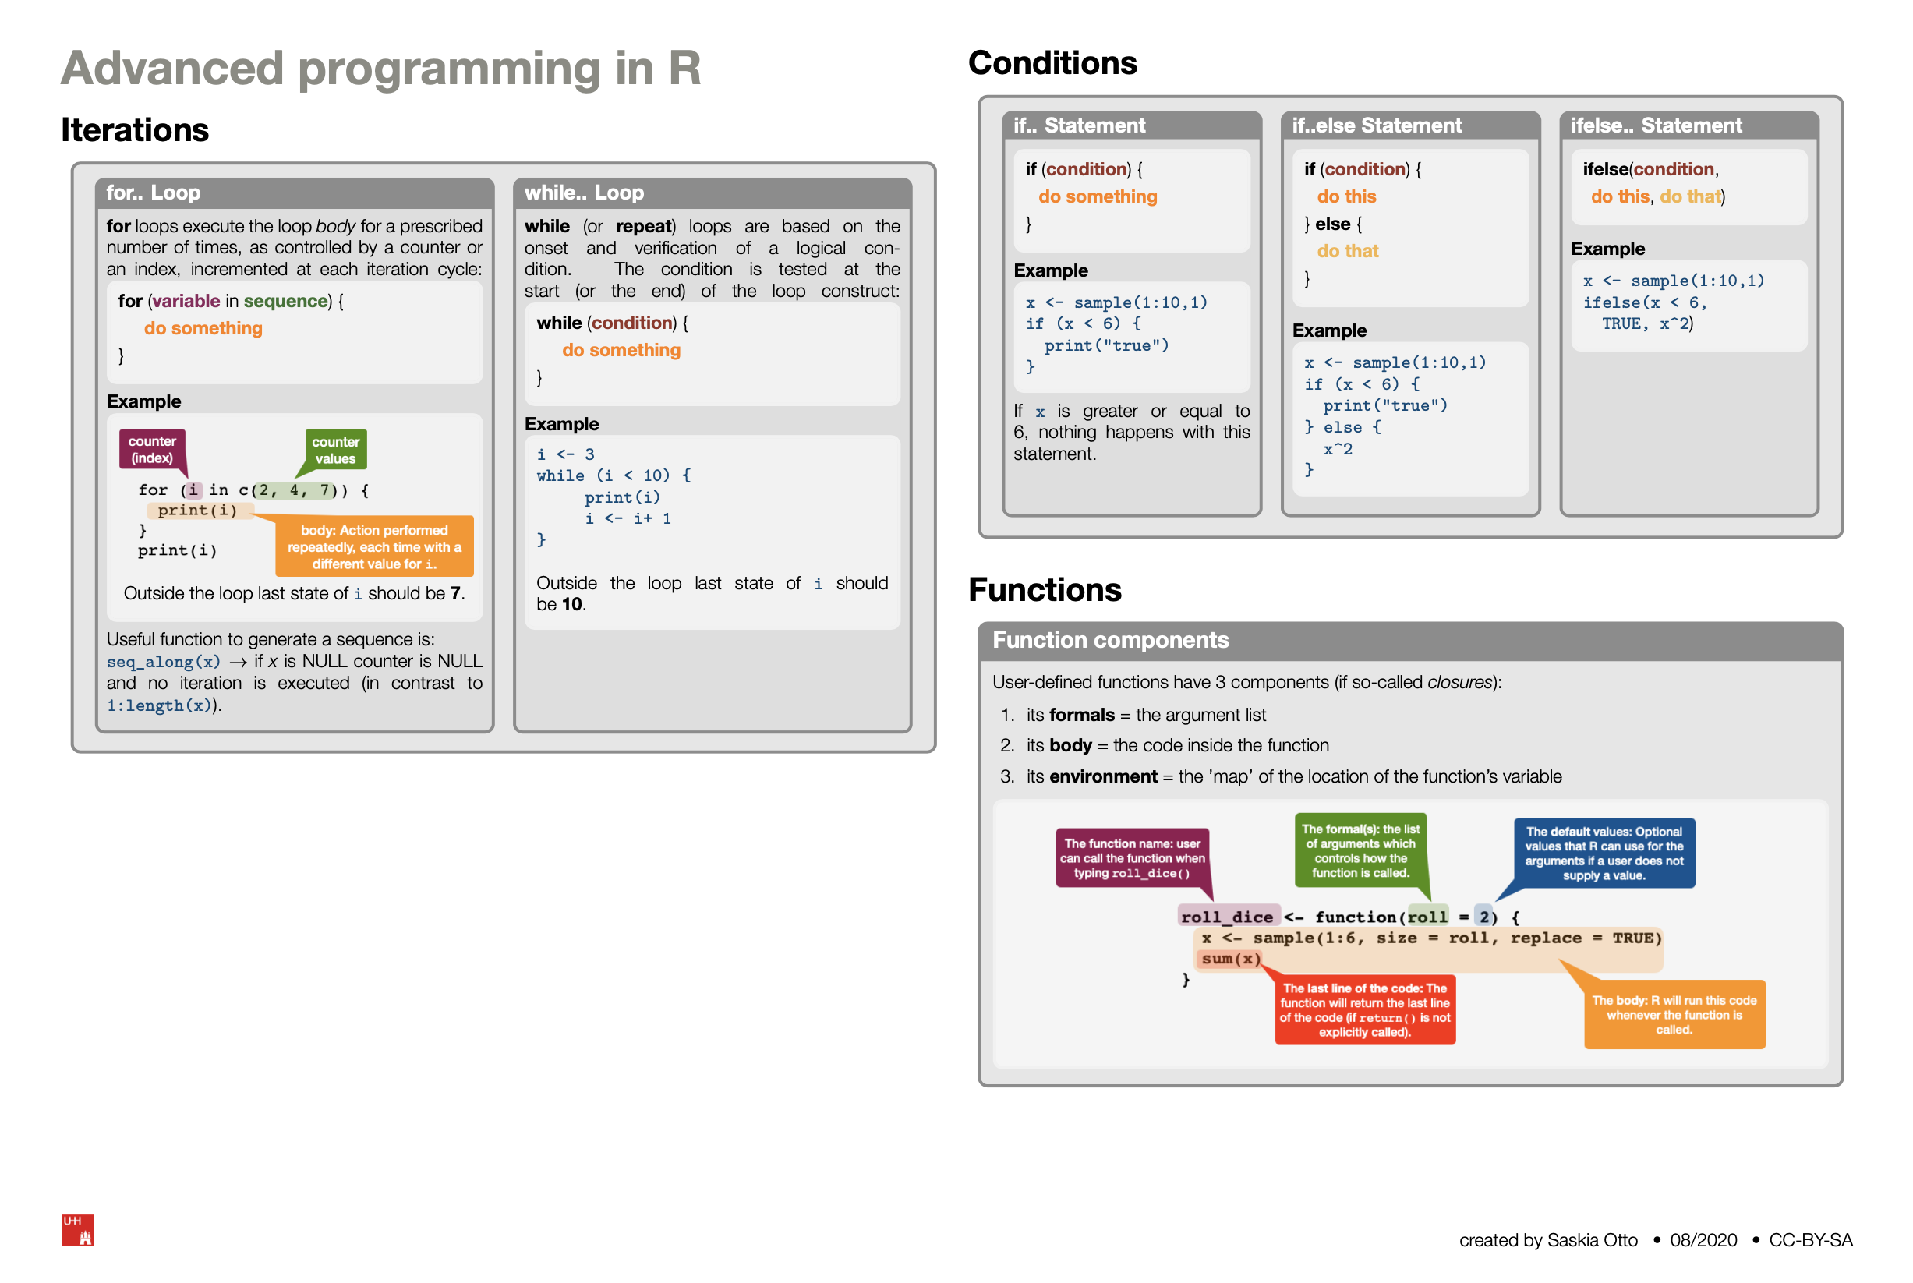Select the highlighted 'roll_dice' function name
This screenshot has width=1913, height=1283.
pos(1228,917)
